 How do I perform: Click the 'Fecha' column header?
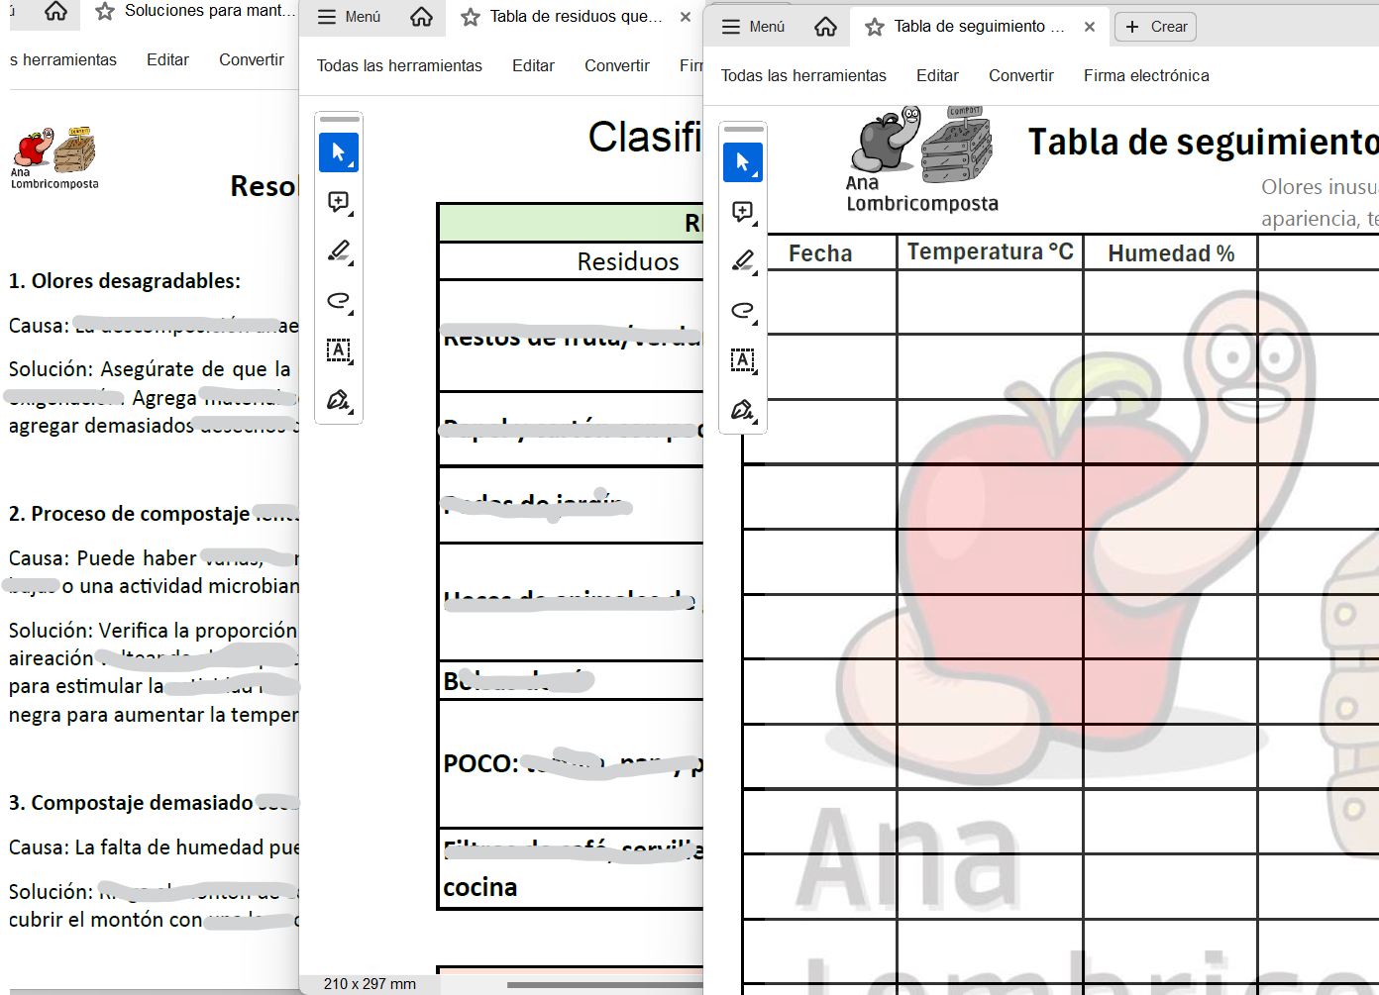[x=820, y=253]
